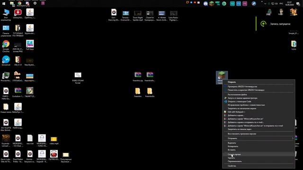Image resolution: width=303 pixels, height=170 pixels.
Task: Select the BetterFps jar file icon
Action: [x=18, y=108]
